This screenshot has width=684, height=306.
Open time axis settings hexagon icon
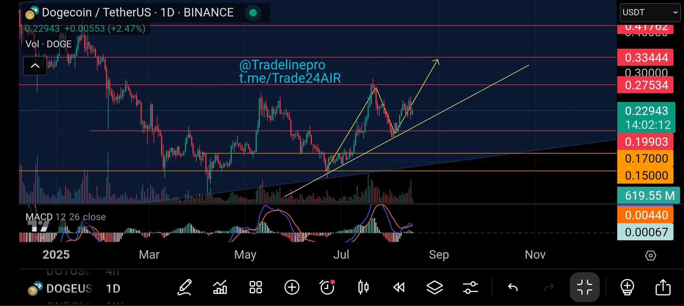point(651,256)
